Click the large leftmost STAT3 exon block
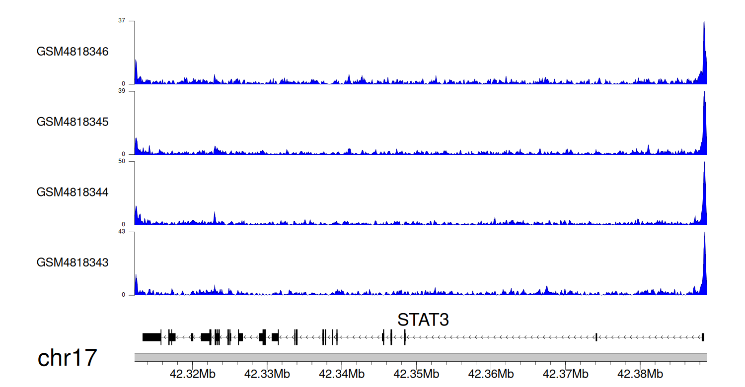The height and width of the screenshot is (387, 745). [151, 337]
